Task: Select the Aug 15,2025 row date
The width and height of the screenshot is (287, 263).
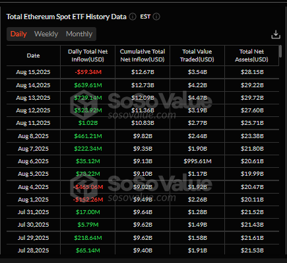Action: point(33,72)
